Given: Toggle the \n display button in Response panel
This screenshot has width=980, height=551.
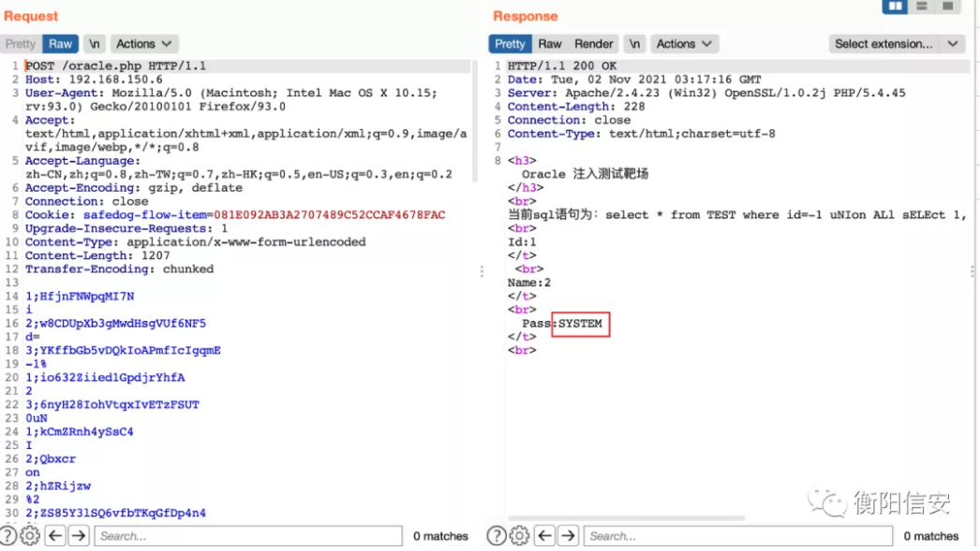Looking at the screenshot, I should [x=634, y=44].
